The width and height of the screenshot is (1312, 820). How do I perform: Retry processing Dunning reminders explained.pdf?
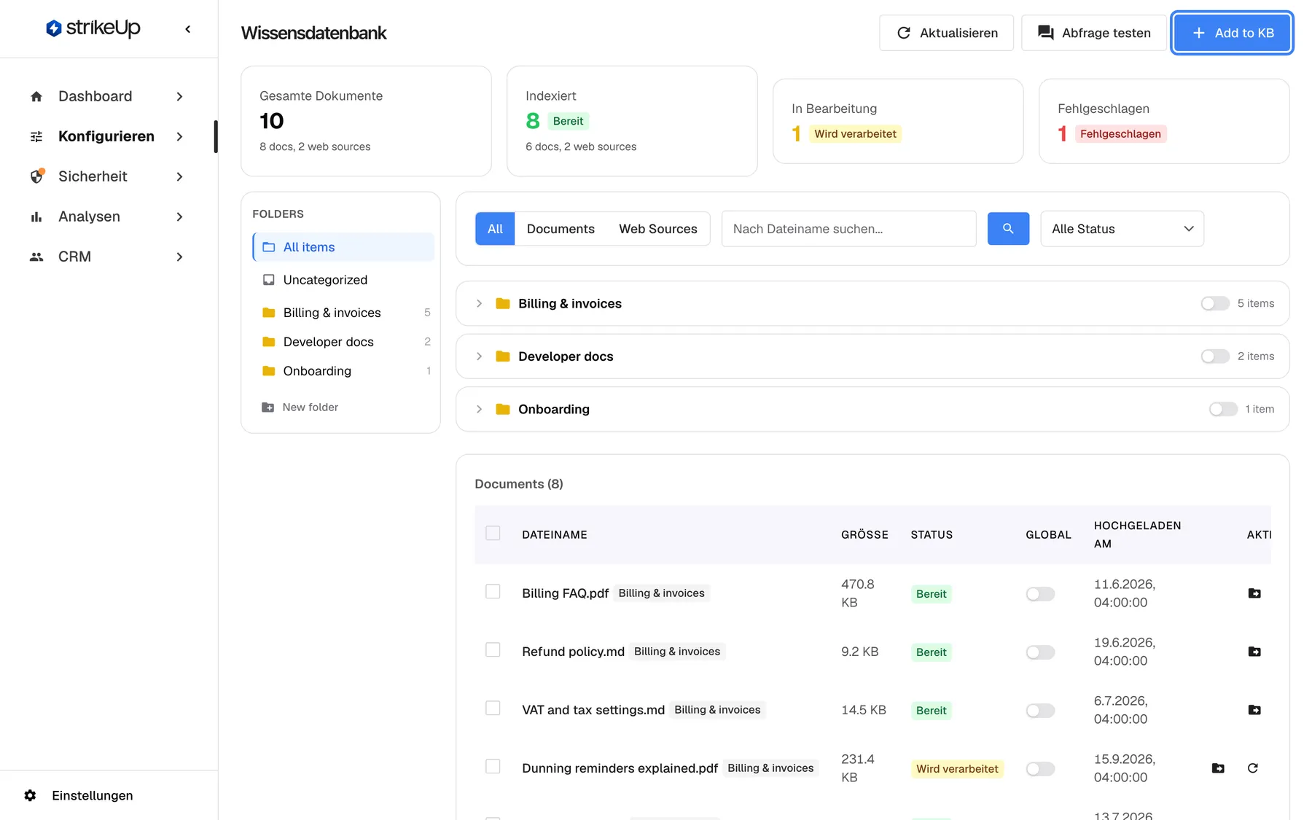1253,768
